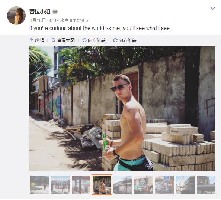The width and height of the screenshot is (221, 200).
Task: Rotate the photo right with 向右旋转
Action: (125, 40)
